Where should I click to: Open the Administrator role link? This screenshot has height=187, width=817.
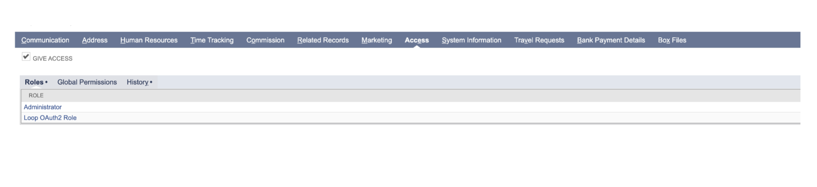tap(43, 107)
